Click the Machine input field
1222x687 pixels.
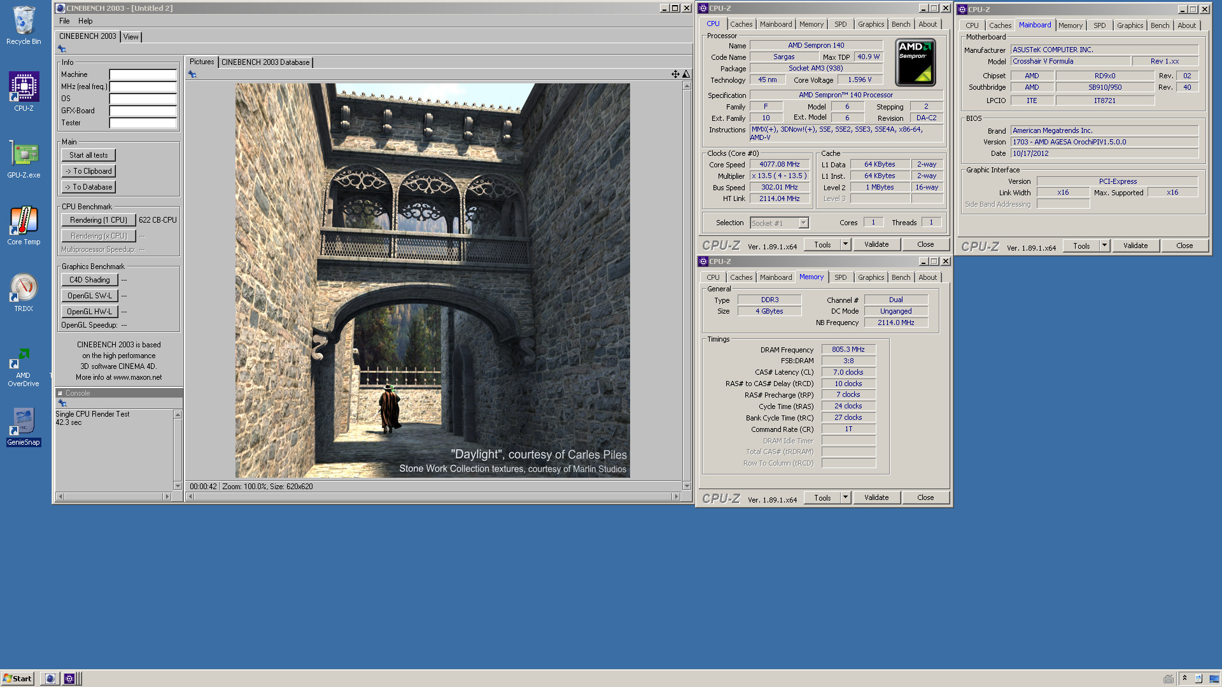point(143,74)
